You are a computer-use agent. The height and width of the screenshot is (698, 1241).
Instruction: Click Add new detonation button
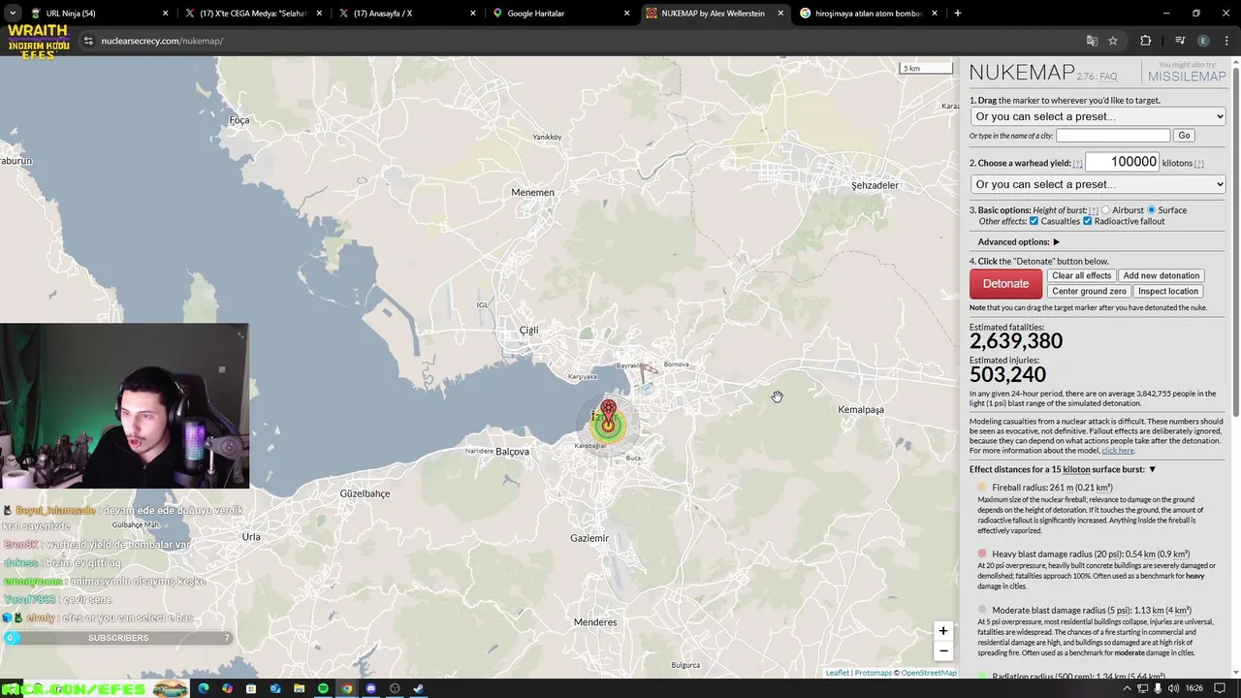pyautogui.click(x=1161, y=275)
